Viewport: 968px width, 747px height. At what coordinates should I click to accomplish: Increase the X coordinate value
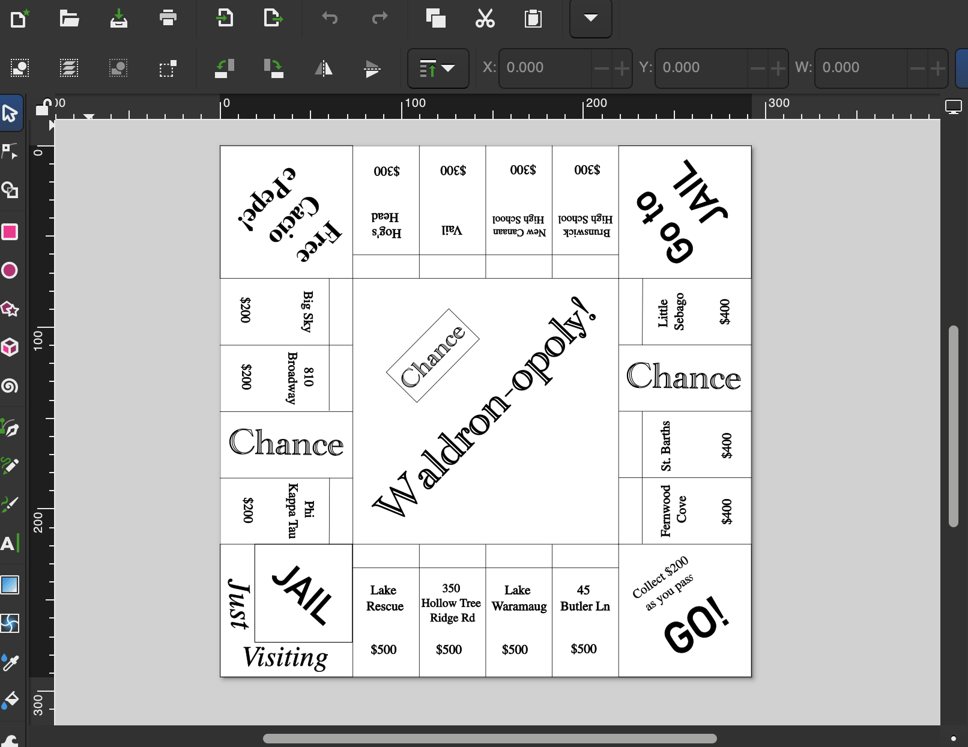pyautogui.click(x=622, y=68)
